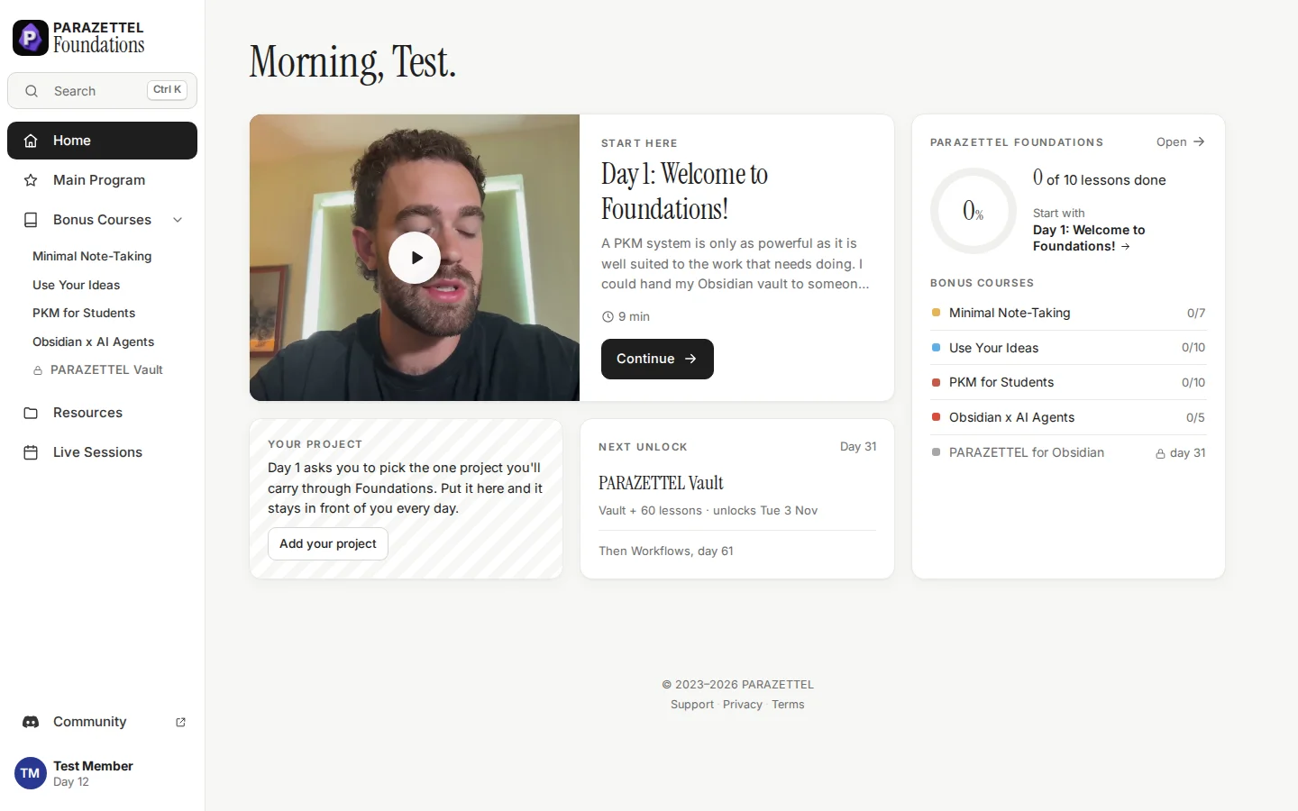Click the Home house icon
Screen dimensions: 1298x811
pyautogui.click(x=31, y=141)
